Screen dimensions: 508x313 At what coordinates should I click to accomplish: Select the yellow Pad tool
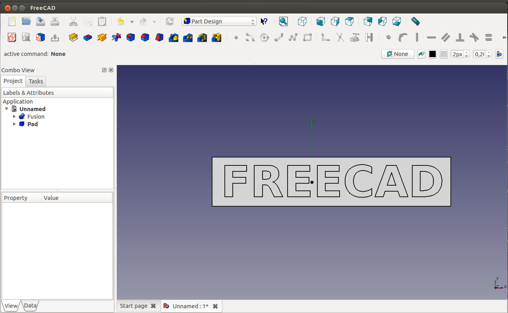(x=73, y=38)
